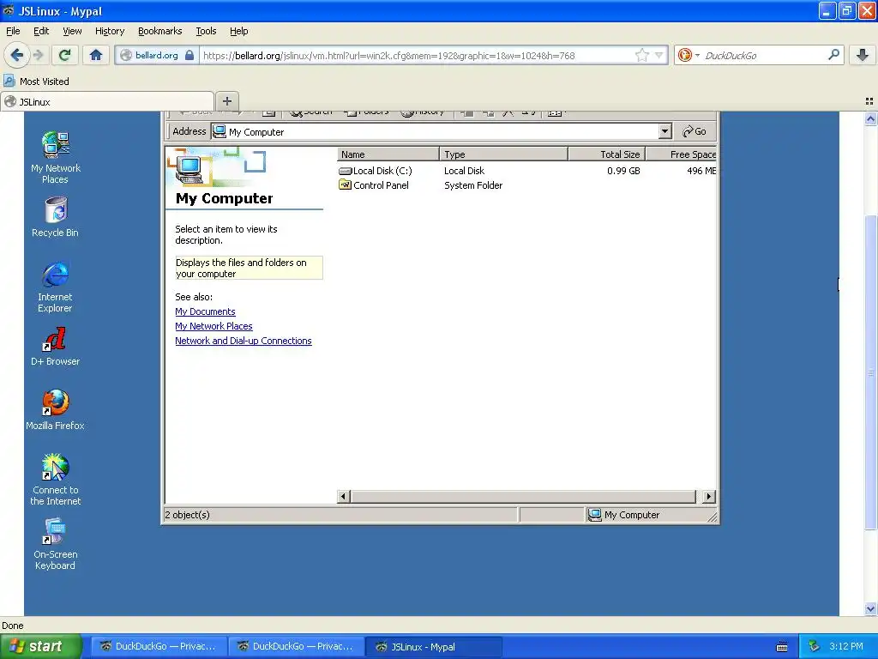
Task: Go to Mypal home page
Action: [96, 55]
